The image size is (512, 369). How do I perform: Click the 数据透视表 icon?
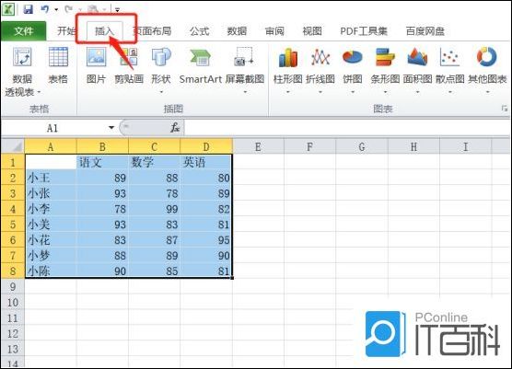pos(22,57)
